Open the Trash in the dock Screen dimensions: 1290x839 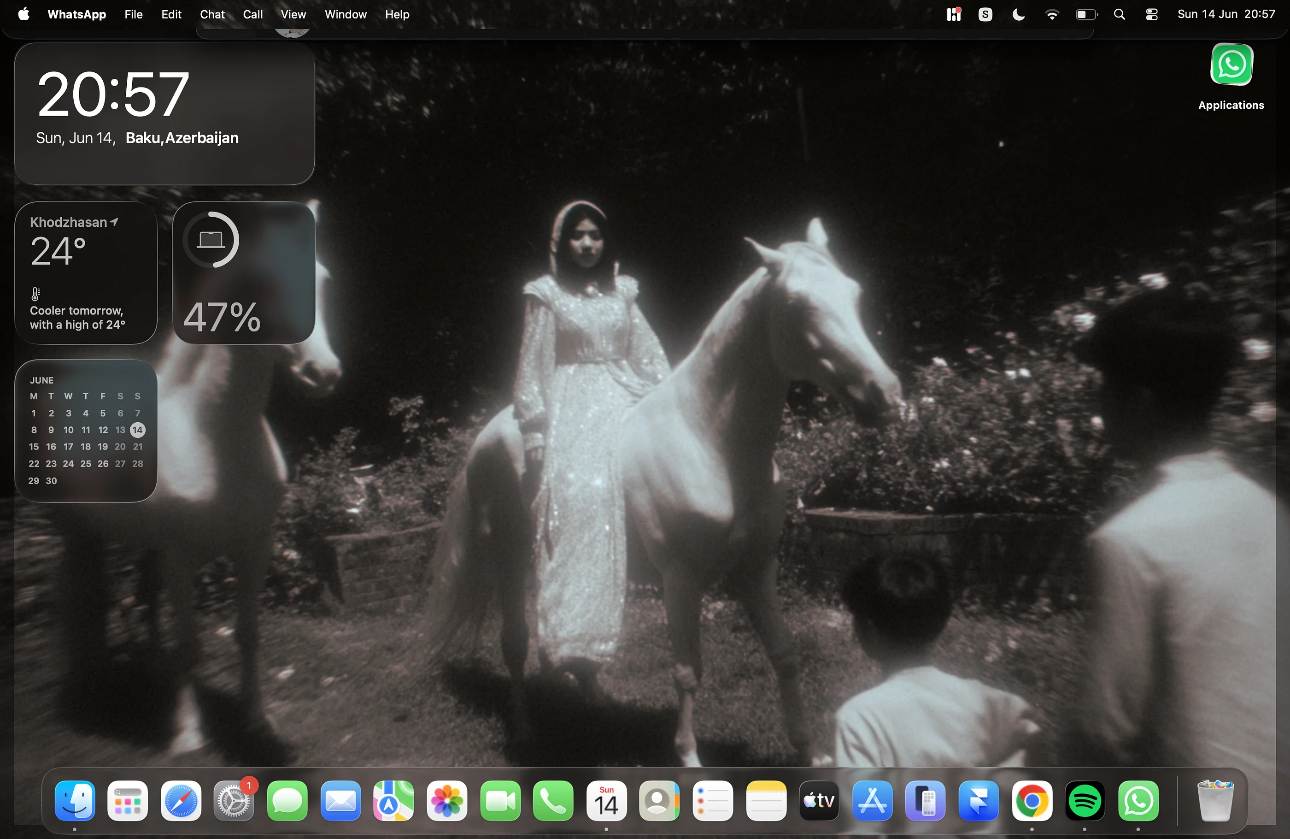[x=1215, y=801]
